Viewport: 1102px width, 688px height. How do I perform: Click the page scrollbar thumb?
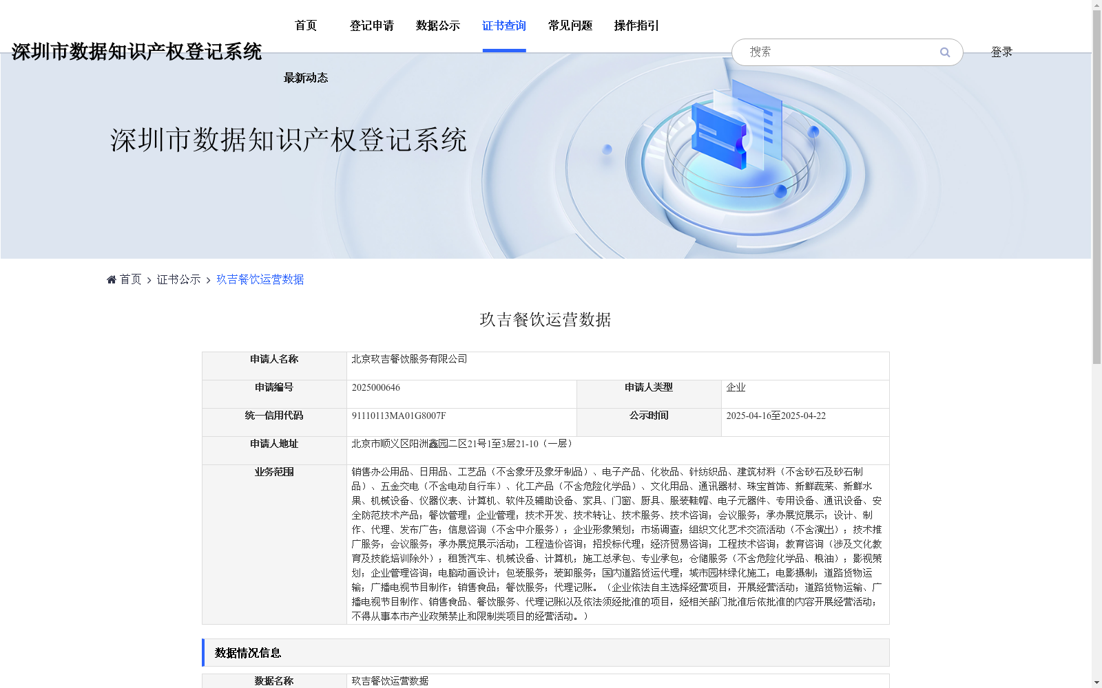pos(1096,186)
